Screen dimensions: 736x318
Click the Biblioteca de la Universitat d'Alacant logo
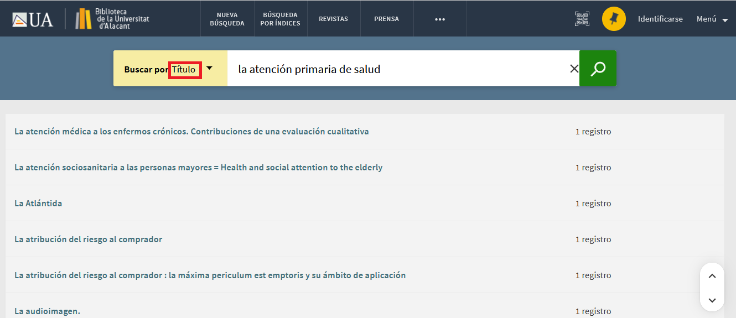click(x=112, y=19)
